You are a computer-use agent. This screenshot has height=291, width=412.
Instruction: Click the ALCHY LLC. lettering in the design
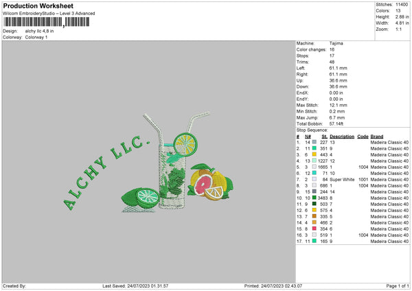coord(106,172)
